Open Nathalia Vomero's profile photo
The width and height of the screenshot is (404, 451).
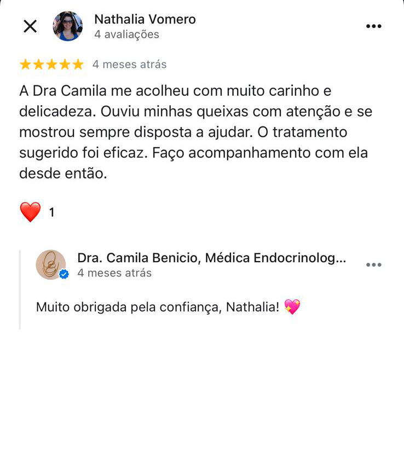pos(68,26)
